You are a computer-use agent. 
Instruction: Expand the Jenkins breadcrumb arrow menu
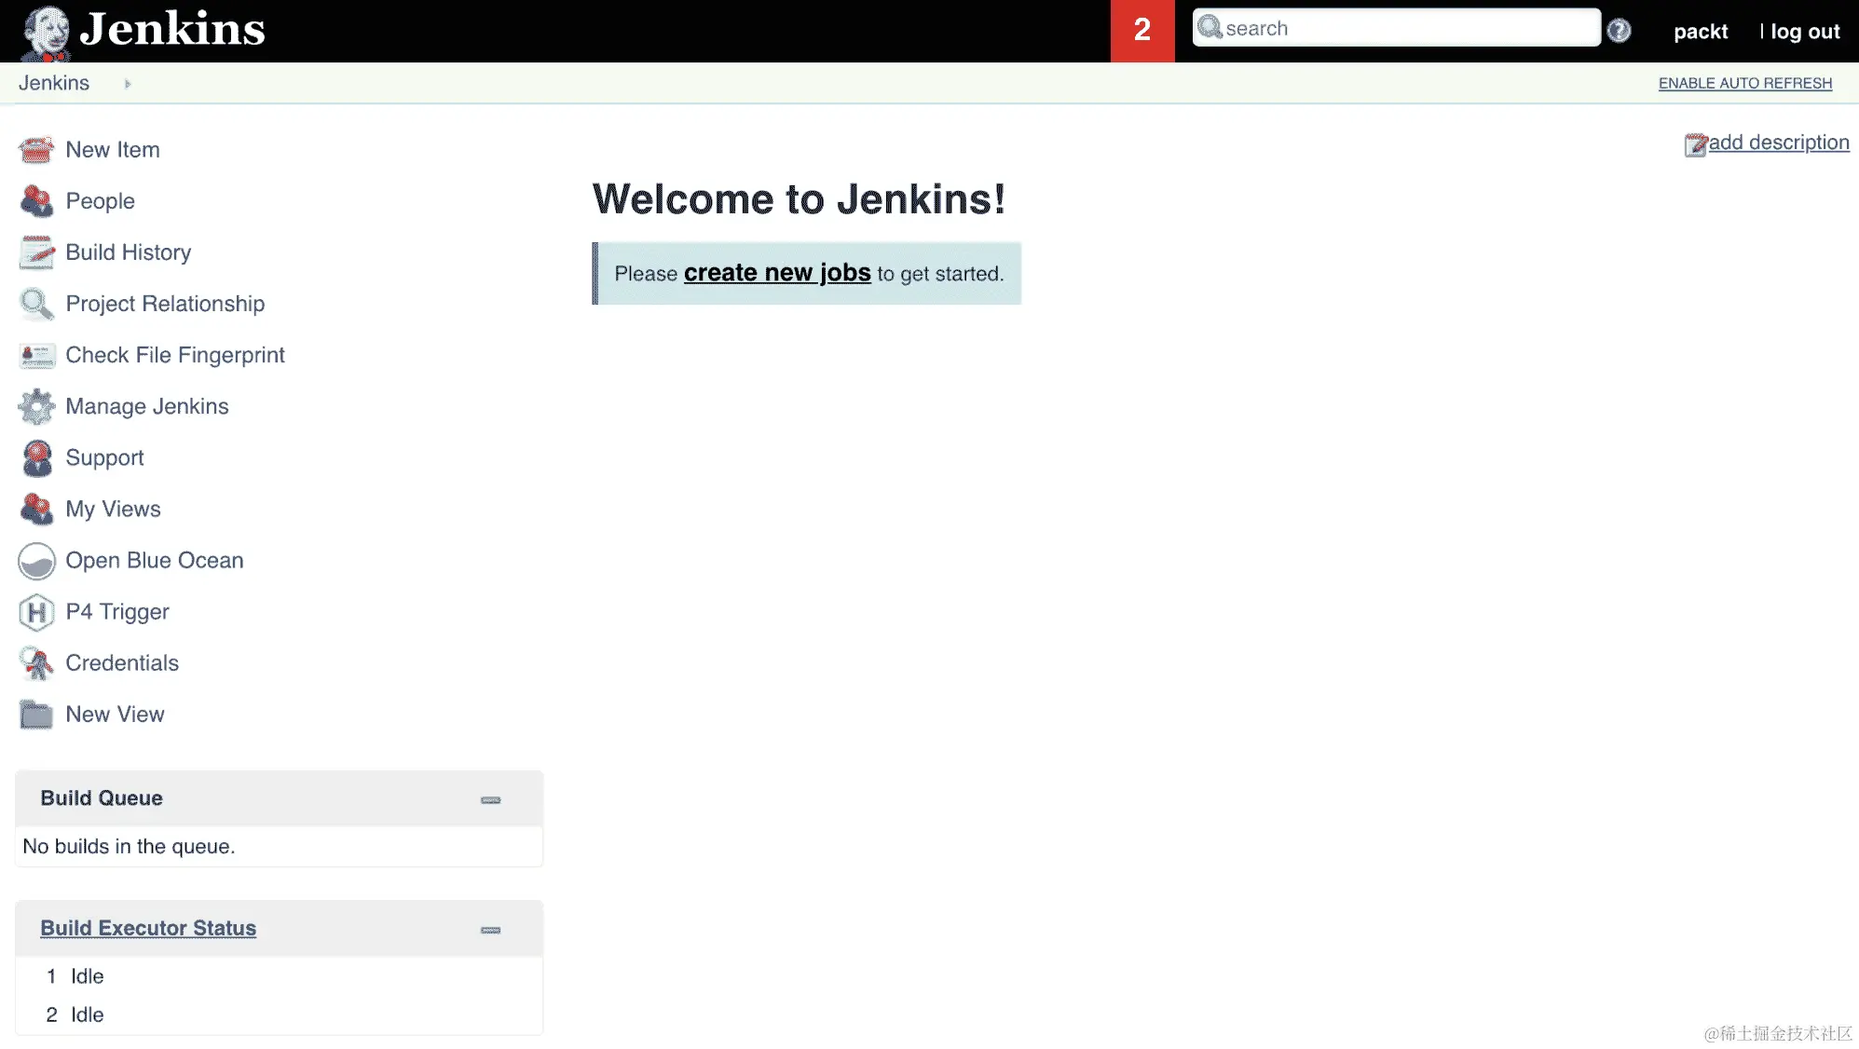point(128,84)
